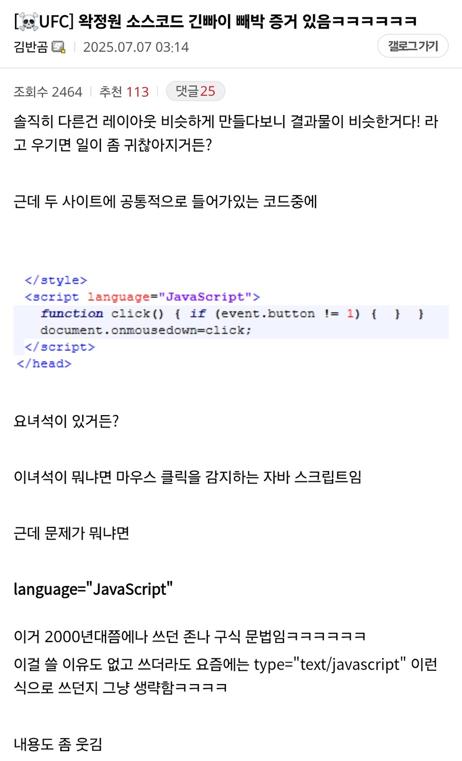Click the line 근데 두 사이트에 공통적으로 들어가있는 코드중에
Image resolution: width=462 pixels, height=761 pixels.
[x=165, y=202]
